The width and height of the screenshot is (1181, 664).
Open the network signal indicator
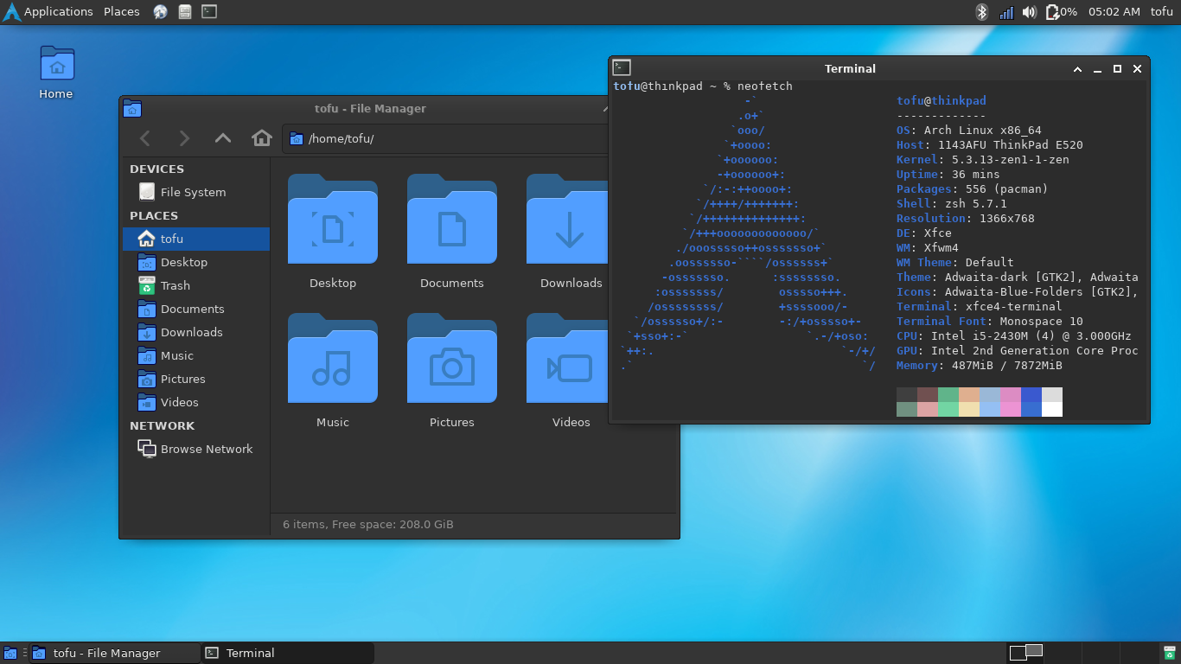point(1006,12)
